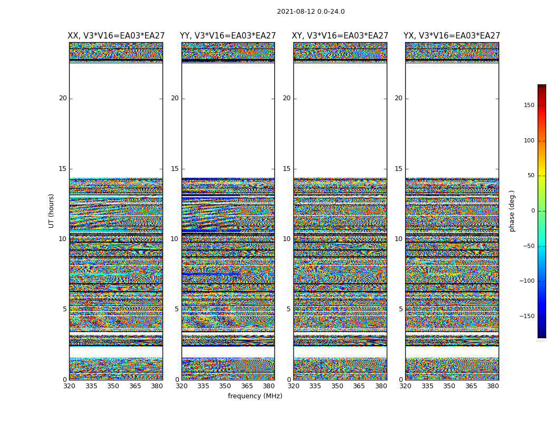The image size is (554, 422).
Task: Click the 15 hour tick of YY plot
Action: (175, 169)
